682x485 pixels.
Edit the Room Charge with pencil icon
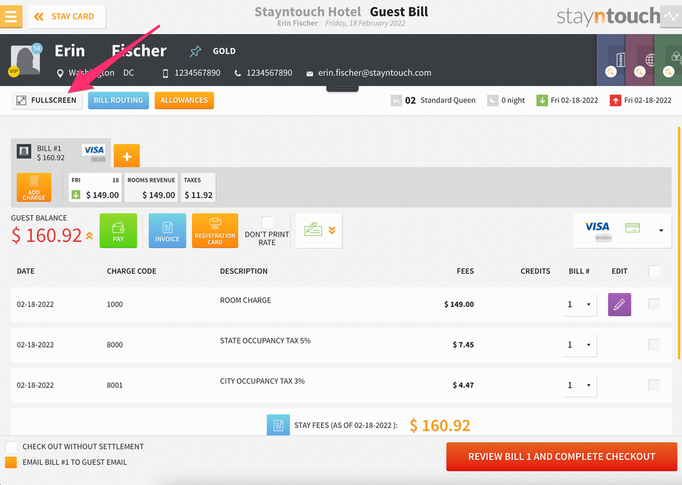620,305
